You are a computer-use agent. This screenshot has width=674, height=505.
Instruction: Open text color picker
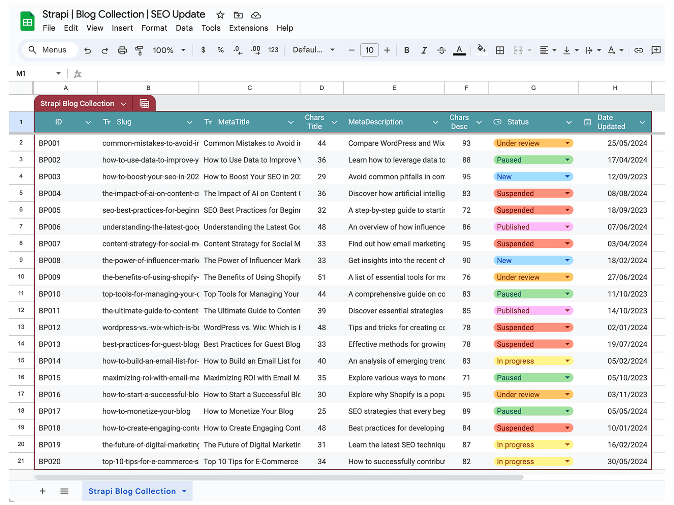coord(459,50)
